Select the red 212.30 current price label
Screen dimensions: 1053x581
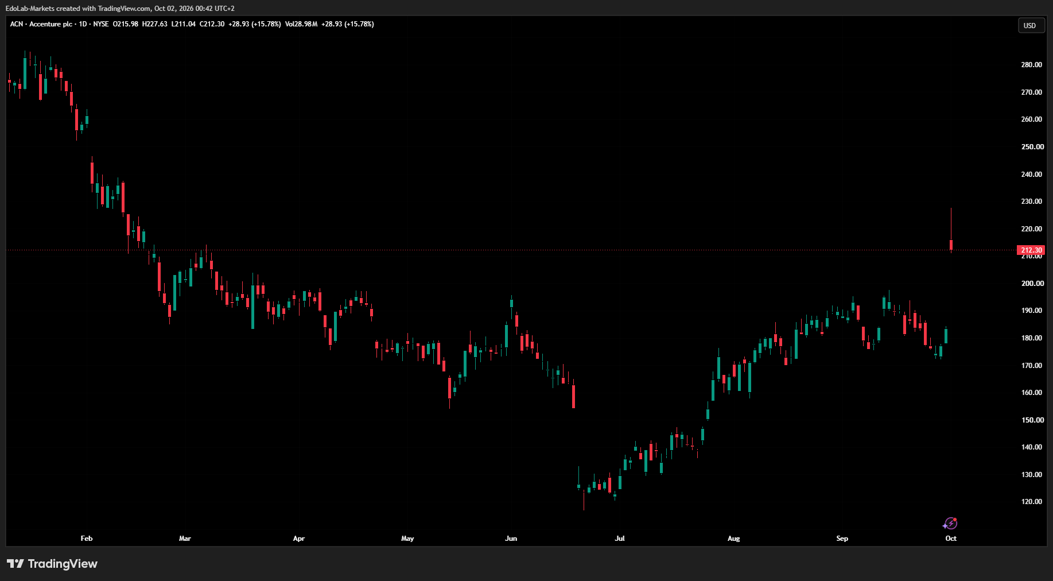tap(1031, 250)
